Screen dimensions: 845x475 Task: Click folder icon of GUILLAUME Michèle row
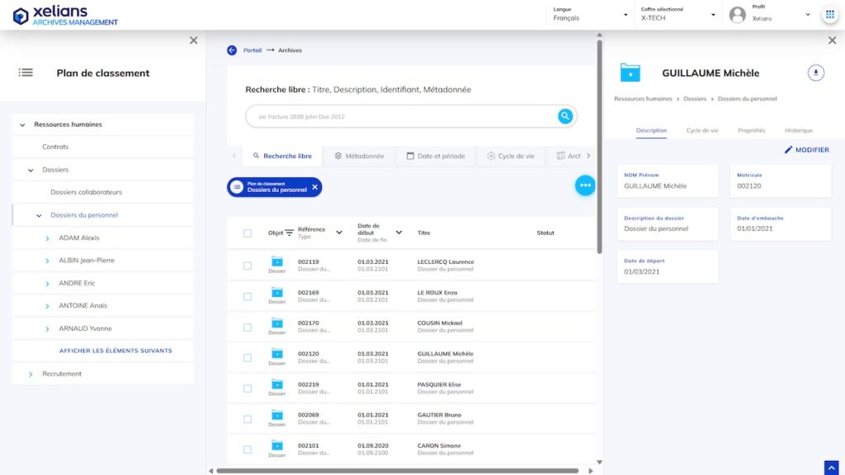coord(277,354)
